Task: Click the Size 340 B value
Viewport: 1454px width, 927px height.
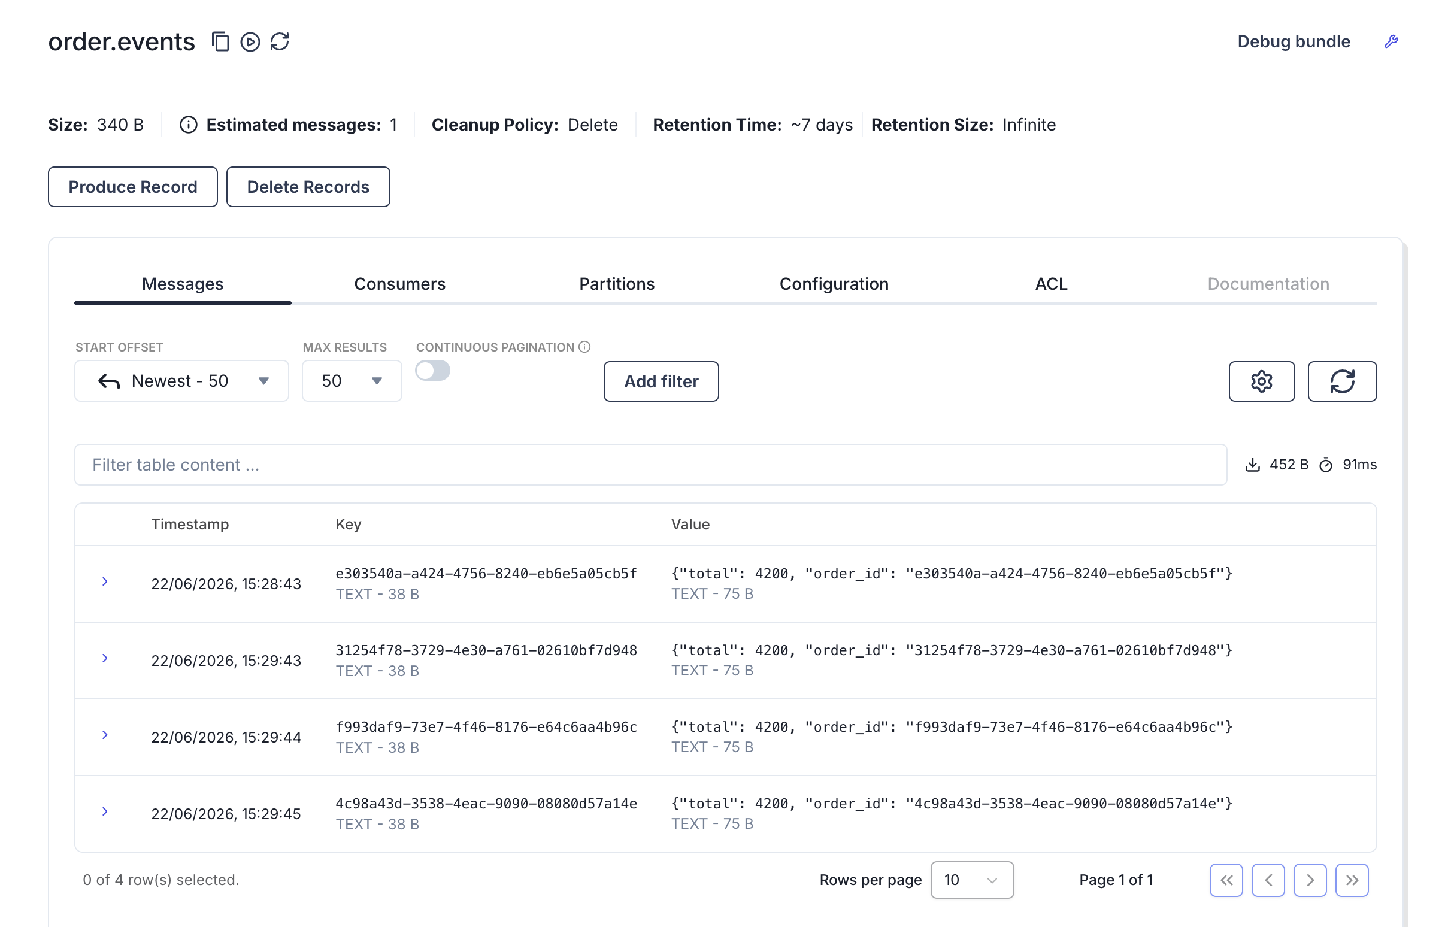Action: (120, 125)
